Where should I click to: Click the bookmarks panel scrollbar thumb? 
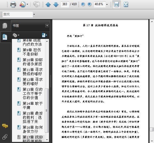click(x=47, y=111)
